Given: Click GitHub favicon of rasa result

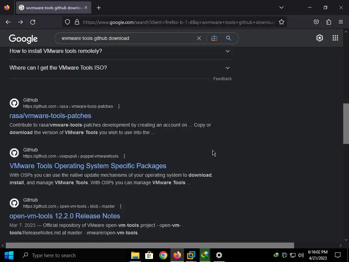Looking at the screenshot, I should (x=14, y=103).
